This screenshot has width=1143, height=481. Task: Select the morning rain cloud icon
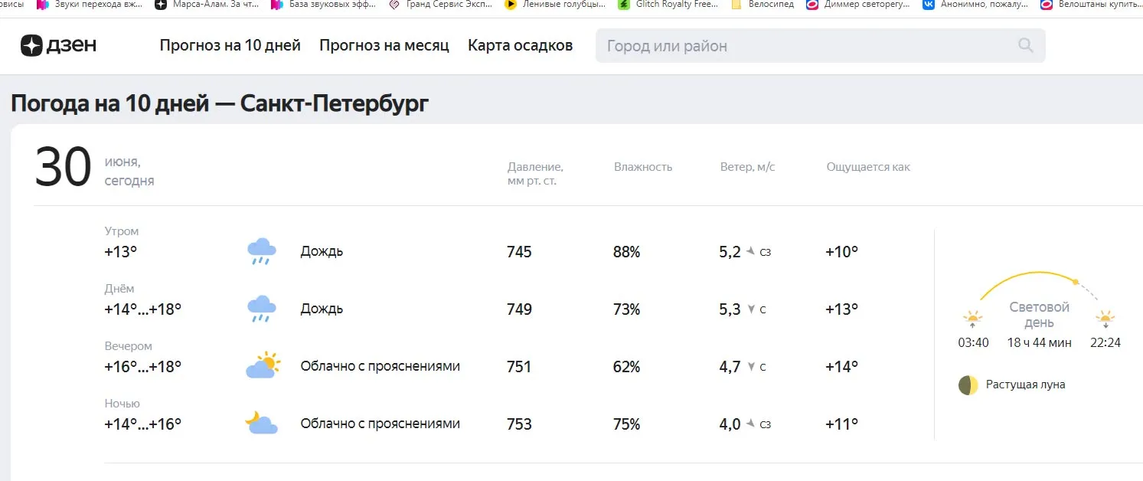pos(261,250)
